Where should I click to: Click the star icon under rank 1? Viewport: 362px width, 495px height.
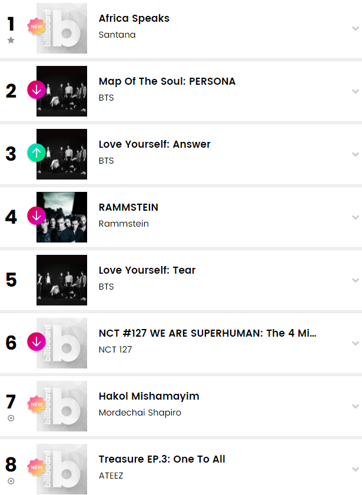[x=11, y=41]
